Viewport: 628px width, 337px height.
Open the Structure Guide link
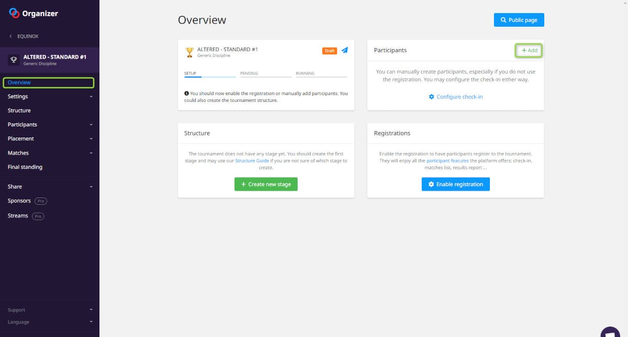(x=252, y=161)
